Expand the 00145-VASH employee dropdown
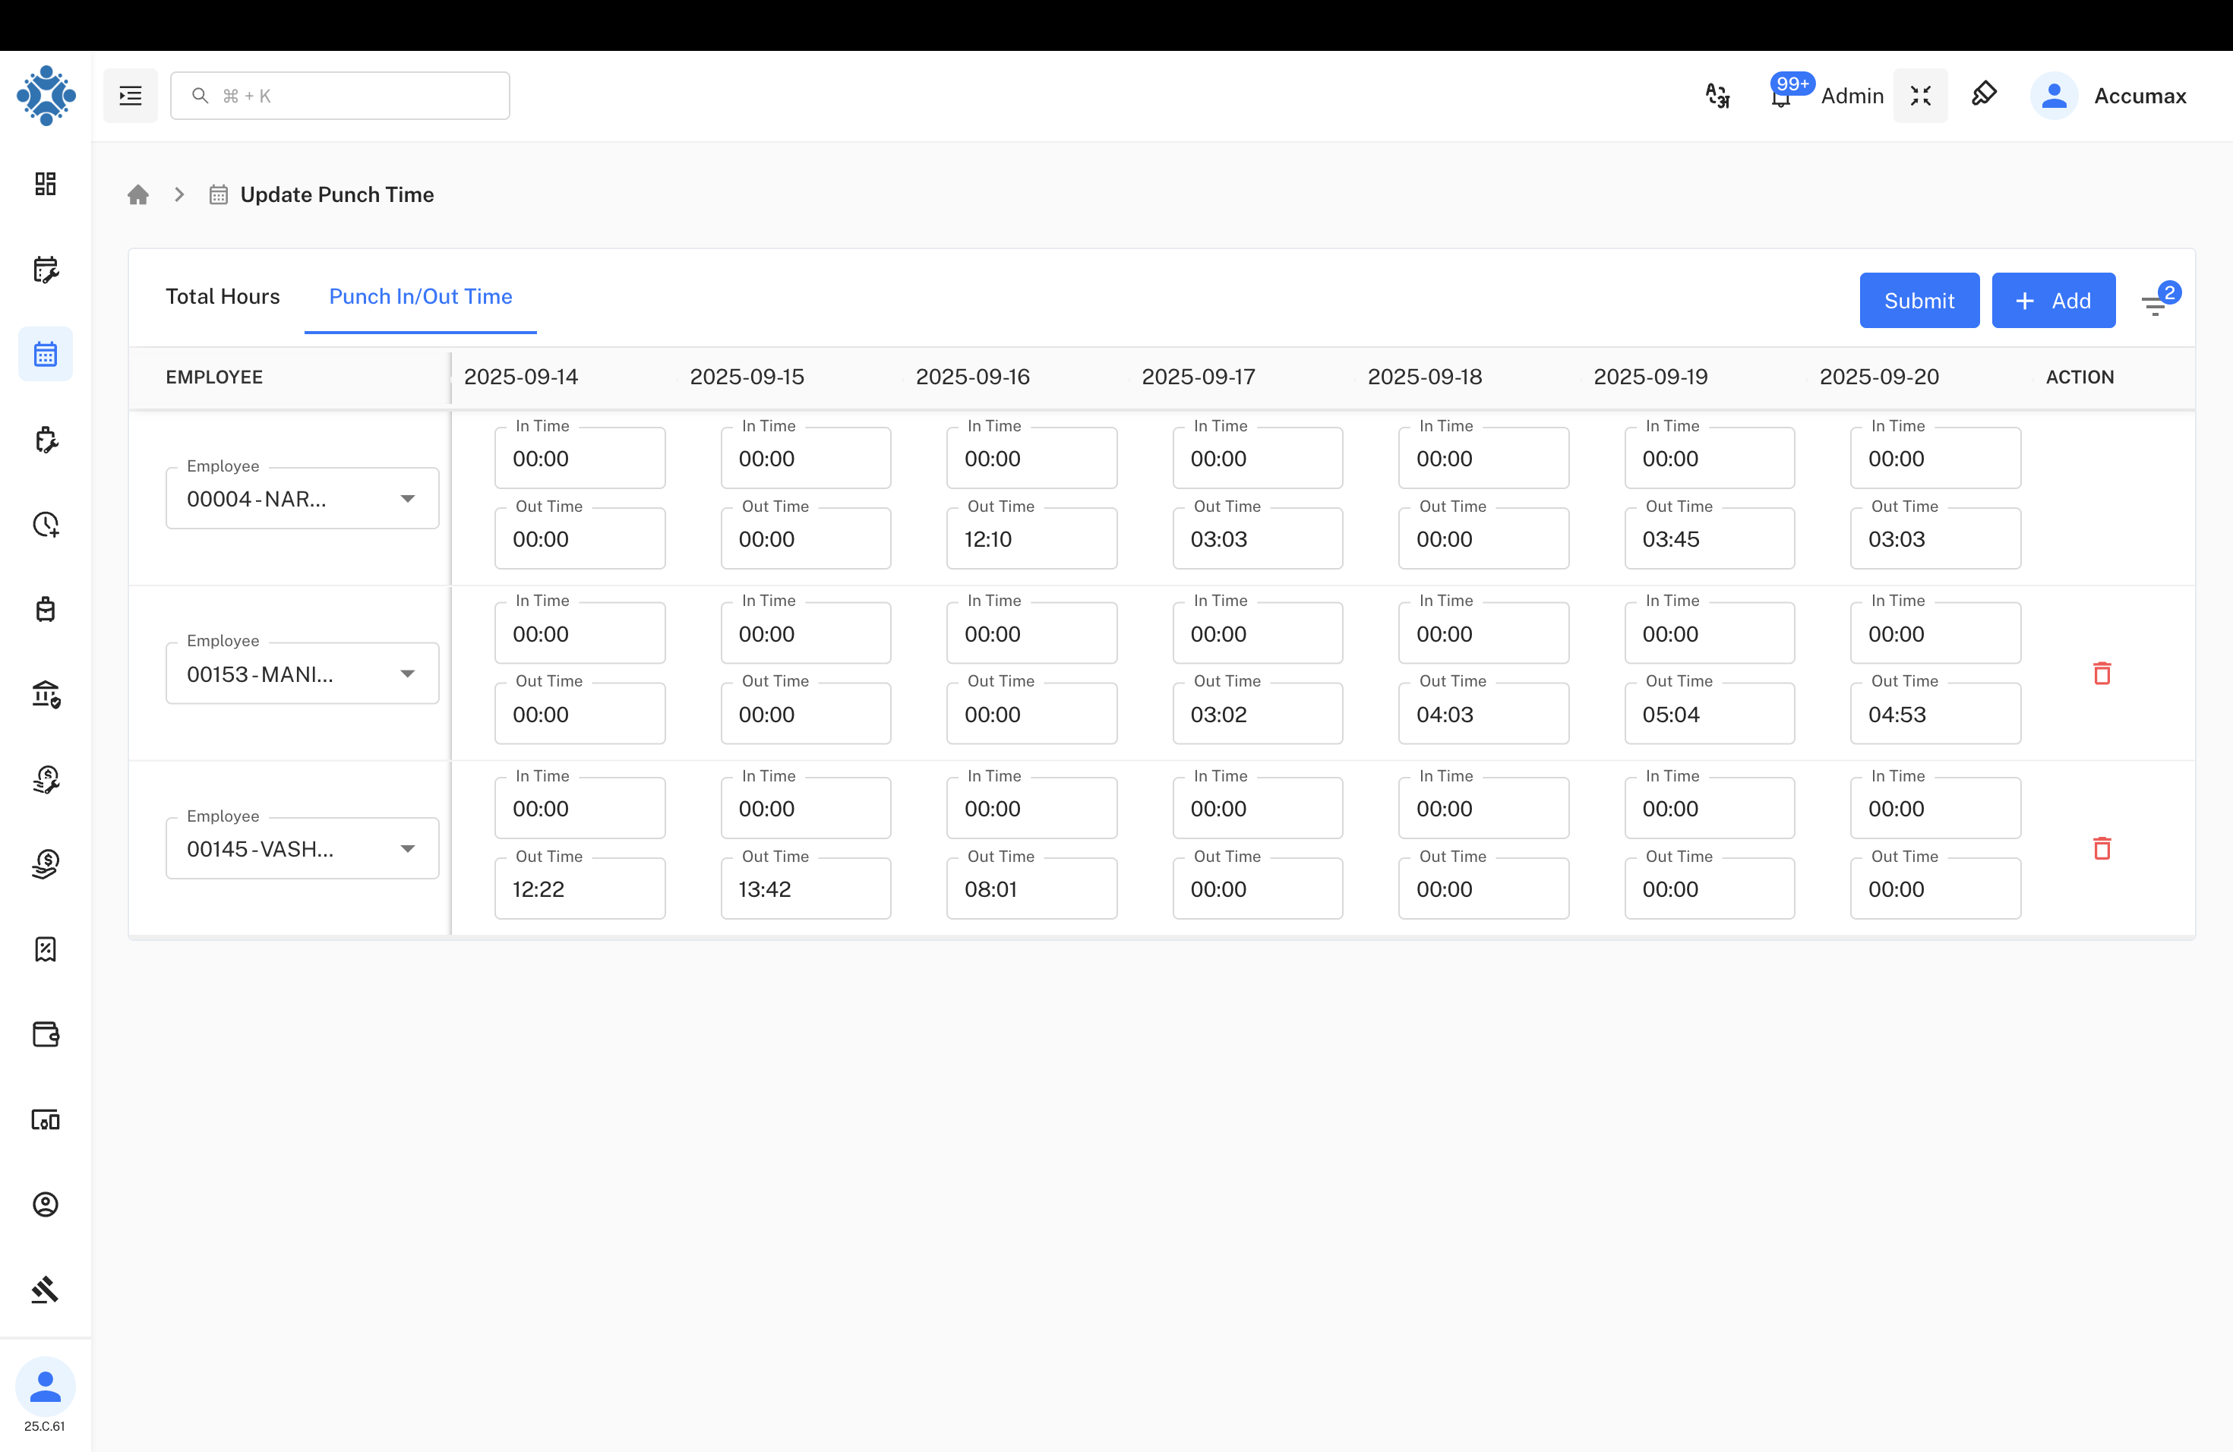The height and width of the screenshot is (1452, 2233). click(x=407, y=848)
